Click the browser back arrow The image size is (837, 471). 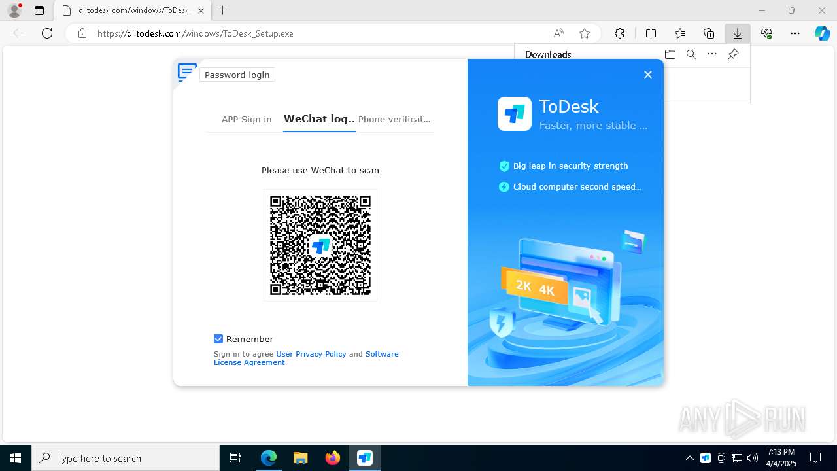point(18,33)
